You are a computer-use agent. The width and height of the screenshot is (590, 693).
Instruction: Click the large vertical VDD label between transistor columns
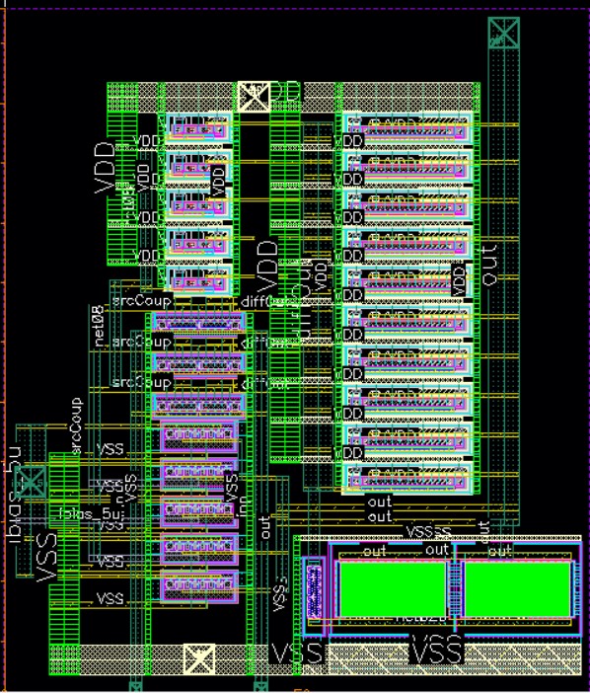pyautogui.click(x=267, y=267)
